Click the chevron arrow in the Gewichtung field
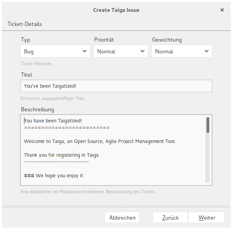This screenshot has width=234, height=231. [207, 51]
